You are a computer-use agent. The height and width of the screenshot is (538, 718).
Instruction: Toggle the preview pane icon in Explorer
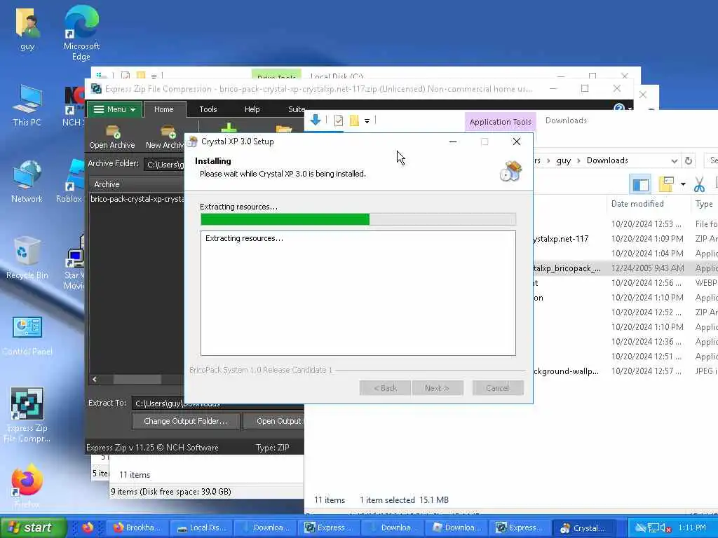(x=640, y=184)
